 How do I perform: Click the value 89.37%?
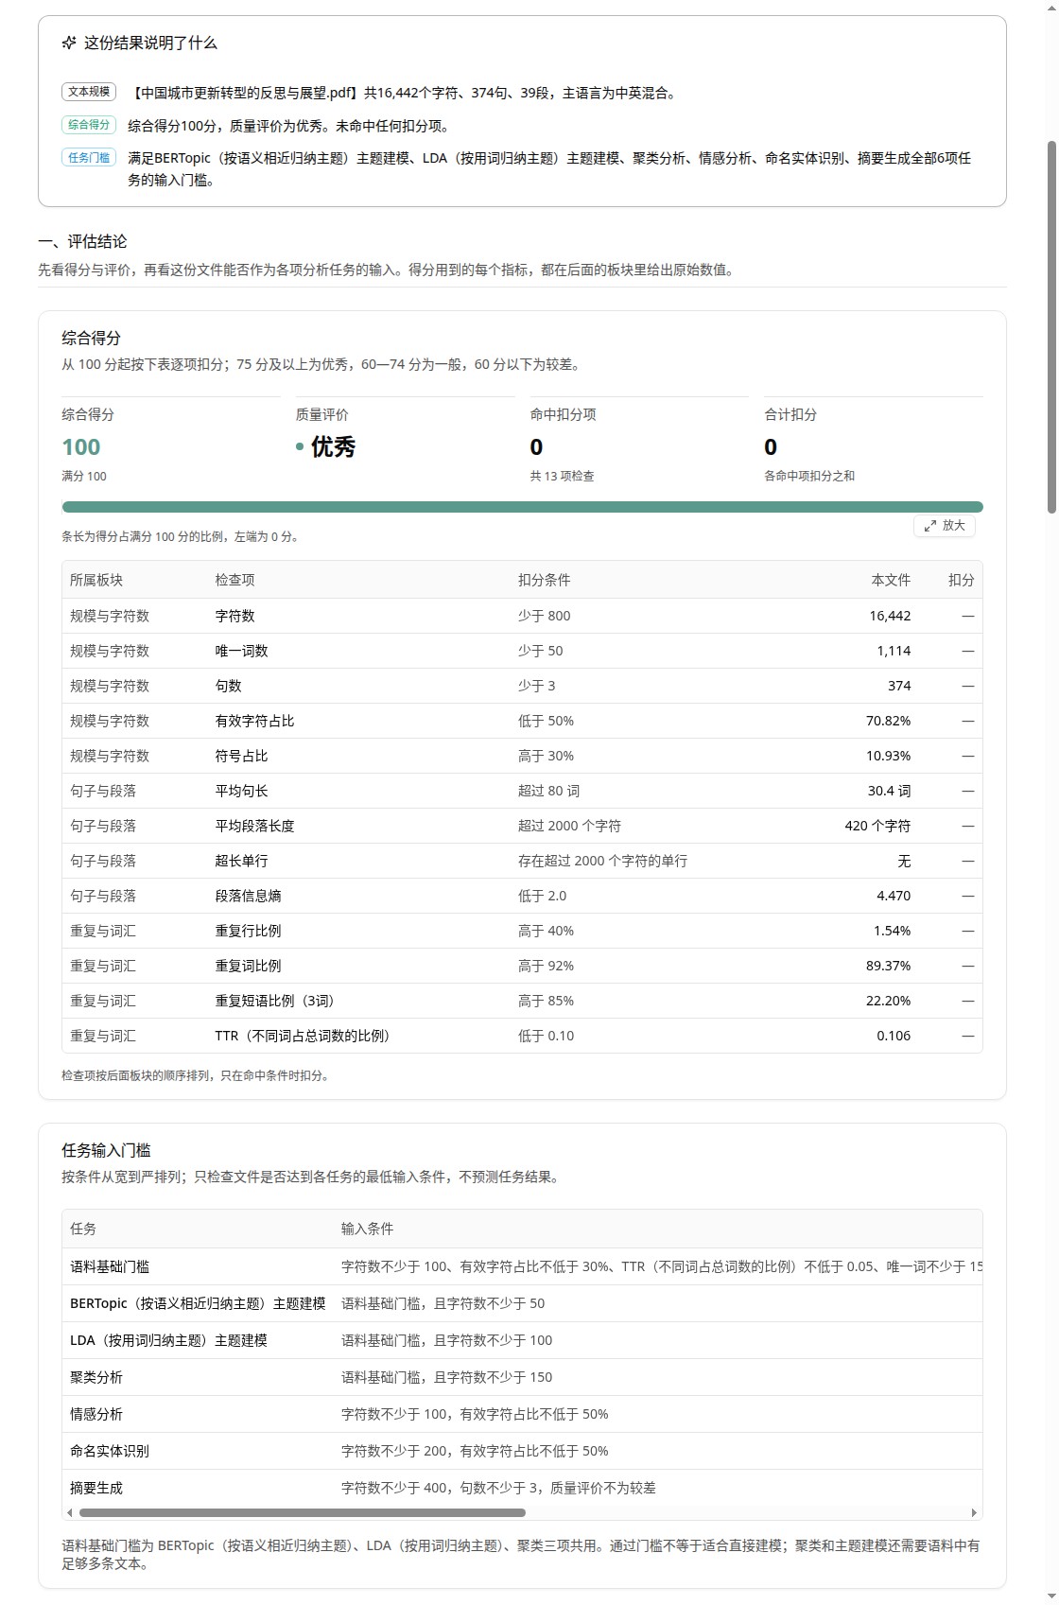[x=889, y=966]
